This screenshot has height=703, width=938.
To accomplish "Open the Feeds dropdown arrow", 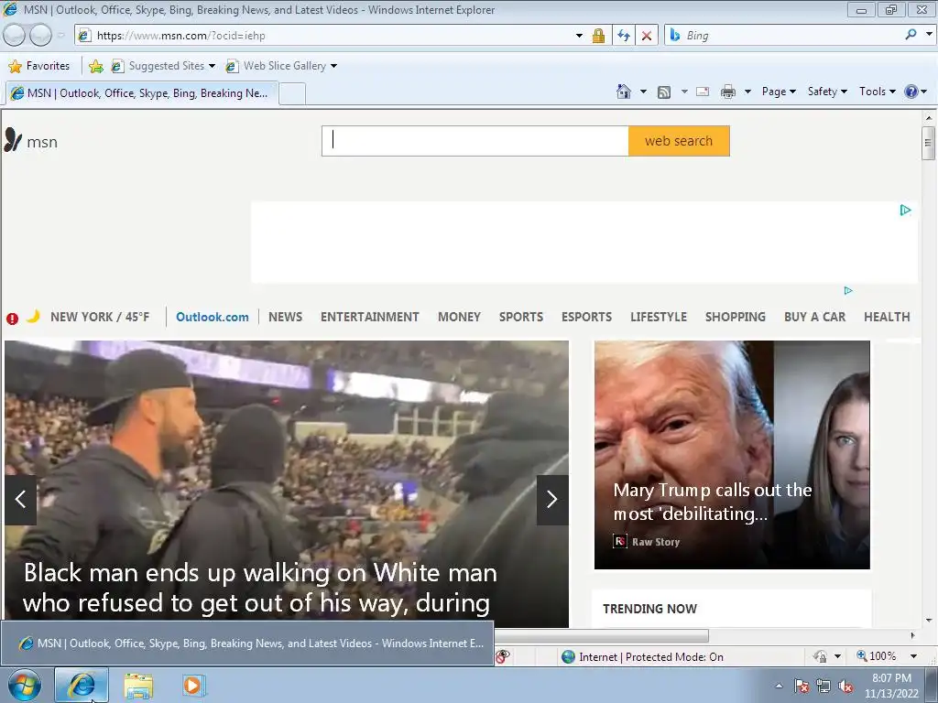I will pos(684,92).
